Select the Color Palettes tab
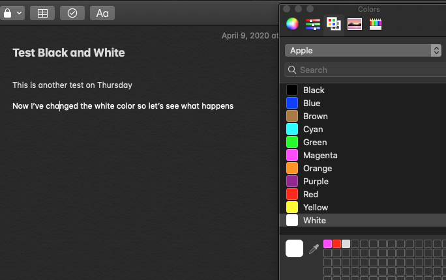This screenshot has width=446, height=280. coord(334,24)
